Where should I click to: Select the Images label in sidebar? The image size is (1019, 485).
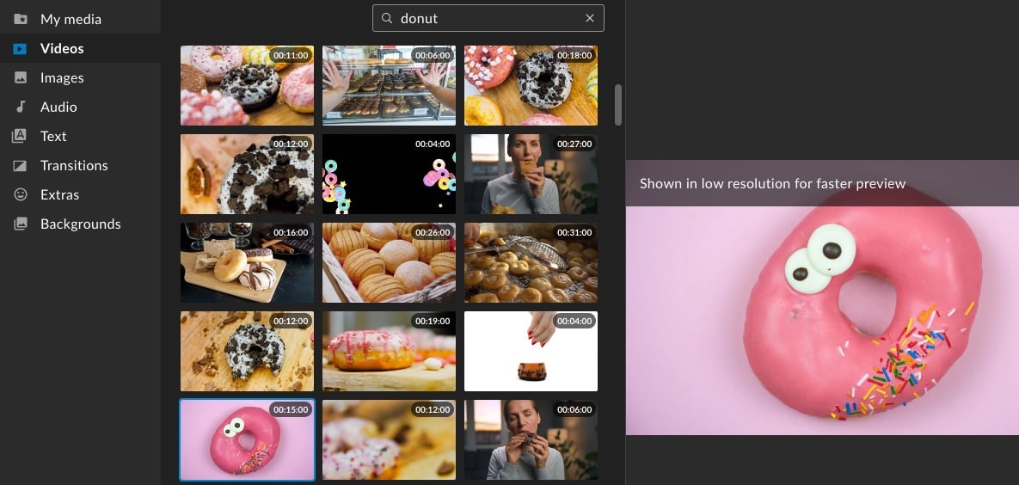62,78
